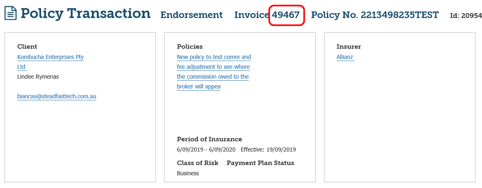The image size is (482, 188).
Task: Click the biancaa@steadfasttech.com.au email link
Action: (56, 97)
